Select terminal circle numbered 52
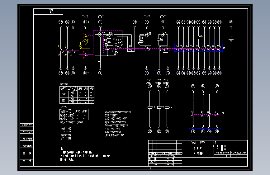This screenshot has height=175, width=270. (x=204, y=73)
